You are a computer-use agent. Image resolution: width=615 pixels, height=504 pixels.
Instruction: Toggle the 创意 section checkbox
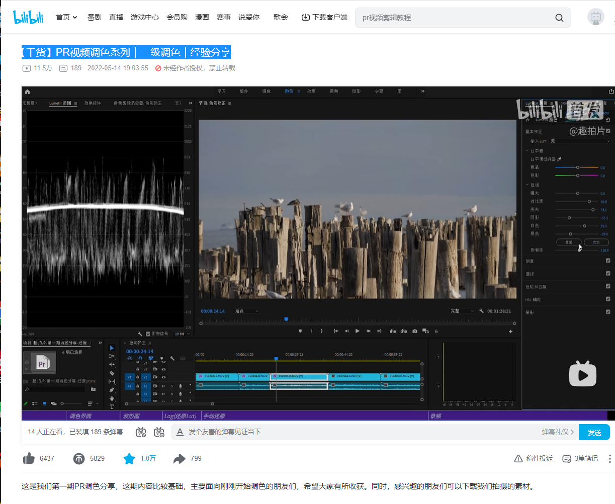tap(608, 261)
